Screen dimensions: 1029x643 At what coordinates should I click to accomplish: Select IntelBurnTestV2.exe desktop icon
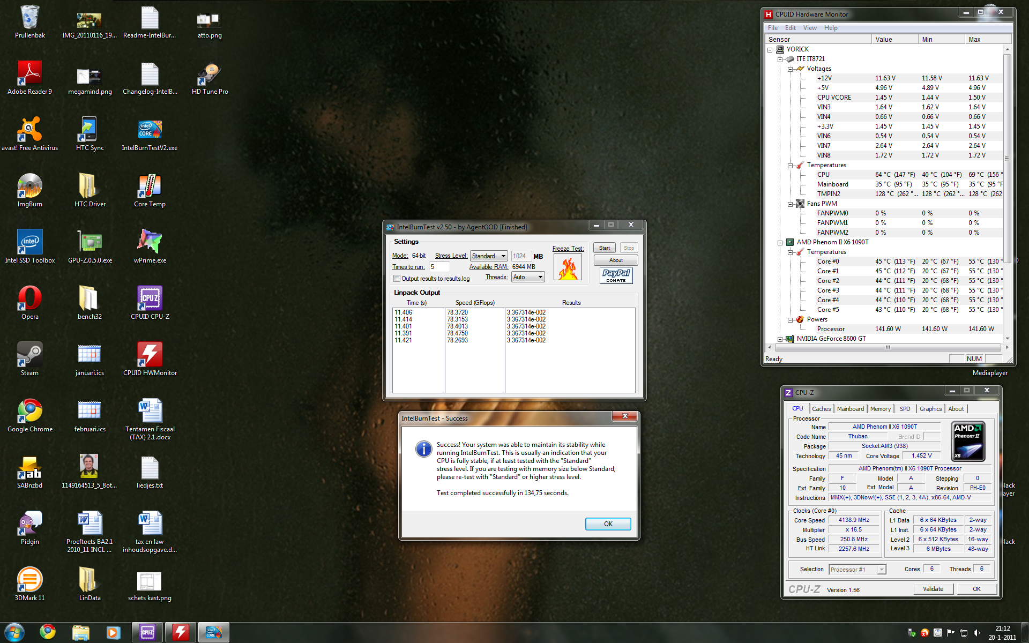pos(150,134)
